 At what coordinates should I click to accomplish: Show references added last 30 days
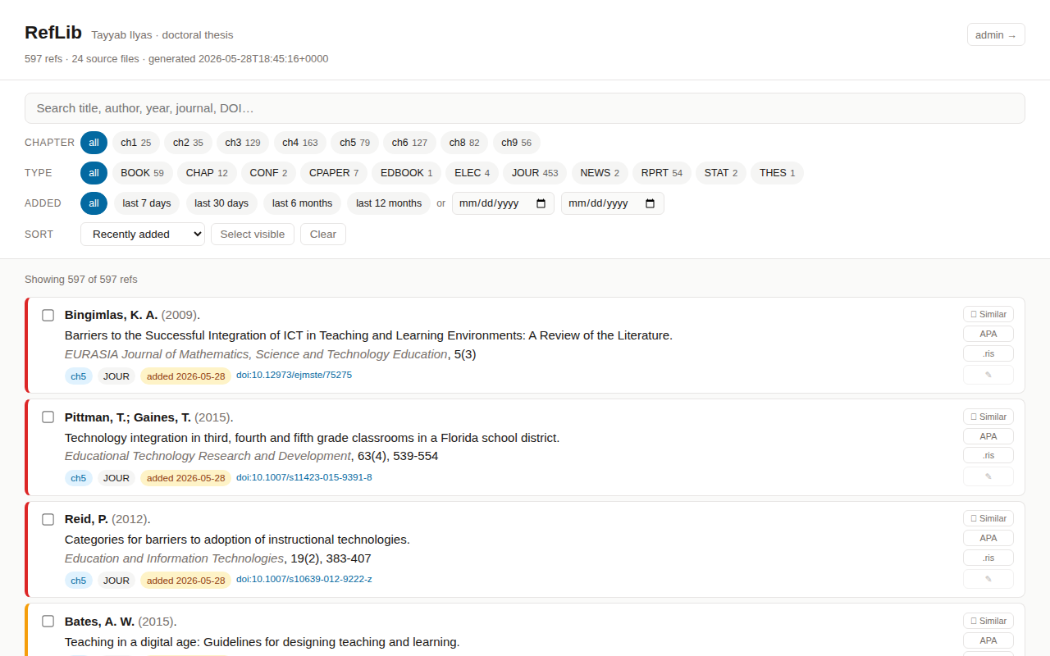coord(221,203)
